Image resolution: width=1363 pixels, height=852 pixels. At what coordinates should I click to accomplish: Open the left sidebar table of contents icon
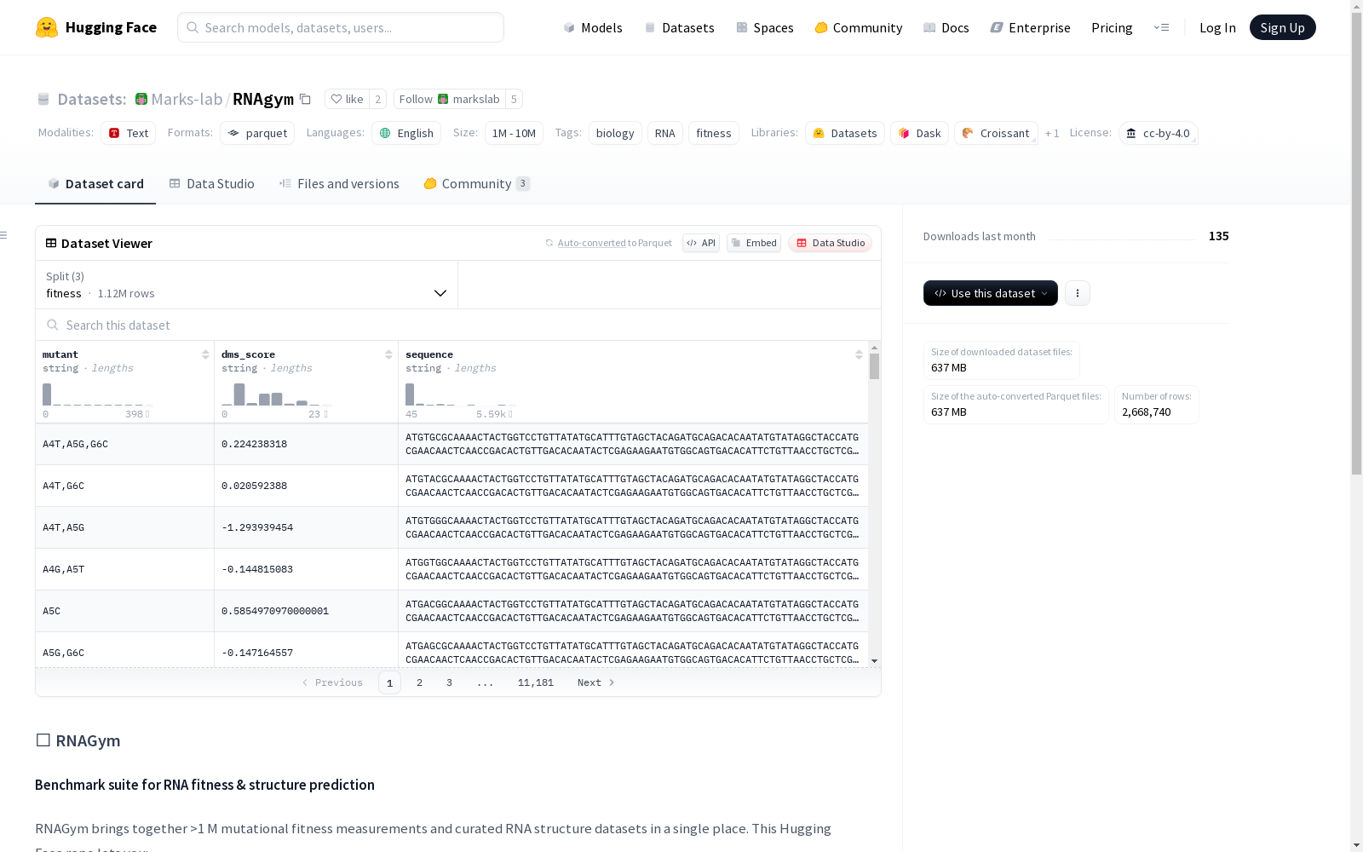(4, 235)
